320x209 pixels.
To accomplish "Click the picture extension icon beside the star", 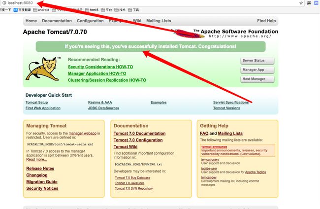I will [309, 3].
